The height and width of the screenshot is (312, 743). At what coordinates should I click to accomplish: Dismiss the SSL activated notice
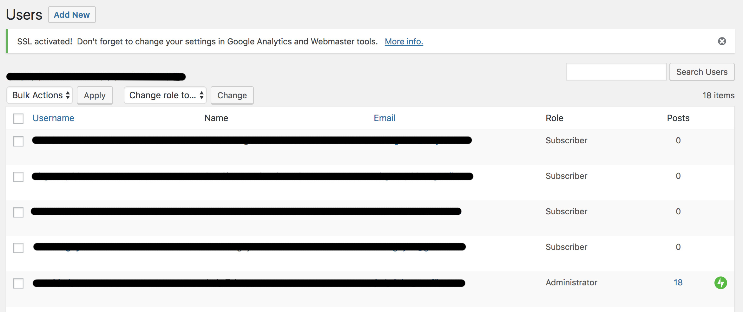click(722, 41)
